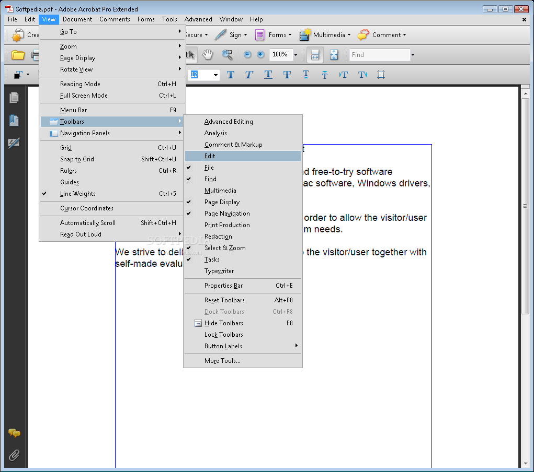Open the Pages navigation panel icon
The image size is (534, 472).
tap(14, 98)
